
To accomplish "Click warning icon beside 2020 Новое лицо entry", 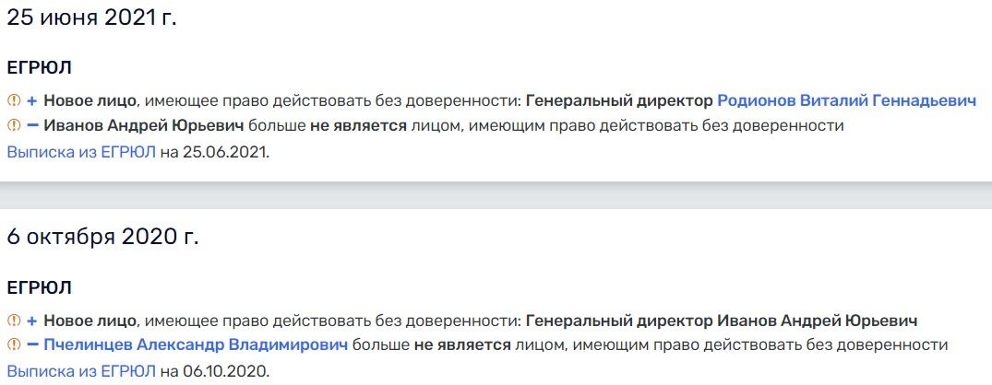I will pyautogui.click(x=14, y=321).
